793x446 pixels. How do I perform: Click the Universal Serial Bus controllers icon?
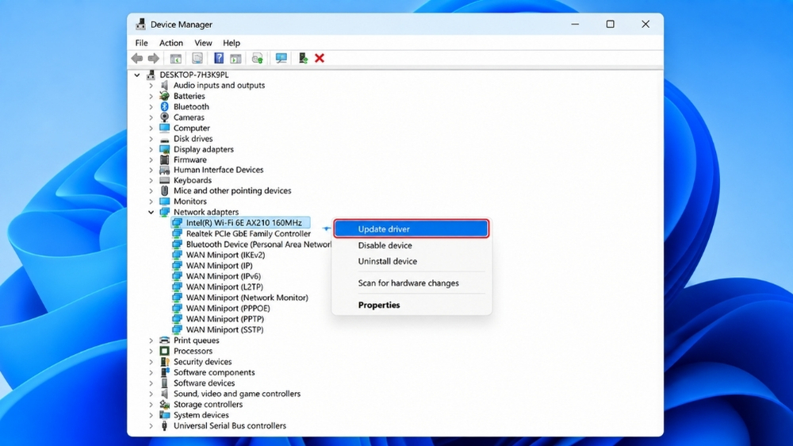(164, 425)
